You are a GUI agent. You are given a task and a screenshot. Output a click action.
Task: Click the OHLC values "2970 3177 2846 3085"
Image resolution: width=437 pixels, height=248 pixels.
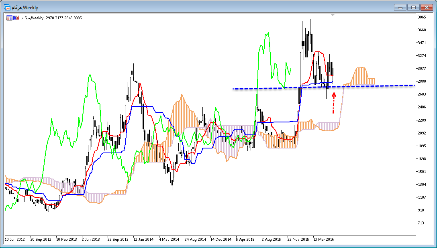tap(64, 18)
